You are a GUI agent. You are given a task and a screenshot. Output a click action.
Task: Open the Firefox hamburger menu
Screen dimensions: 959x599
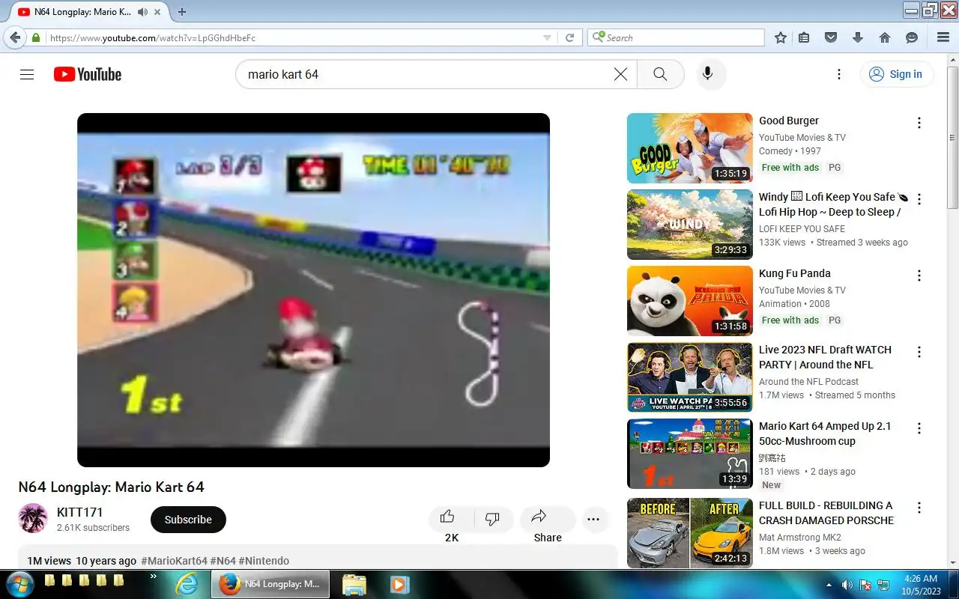(x=943, y=37)
